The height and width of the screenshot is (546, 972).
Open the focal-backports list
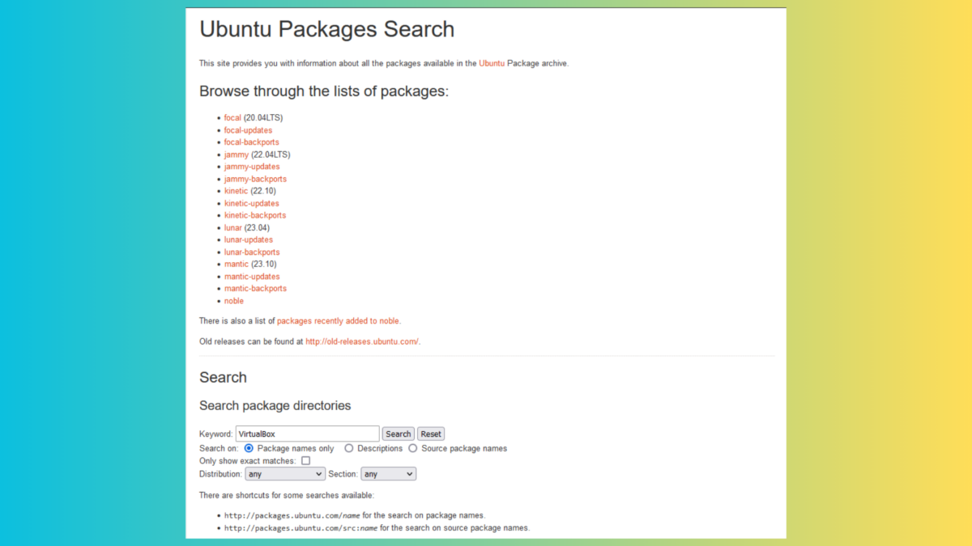[251, 142]
